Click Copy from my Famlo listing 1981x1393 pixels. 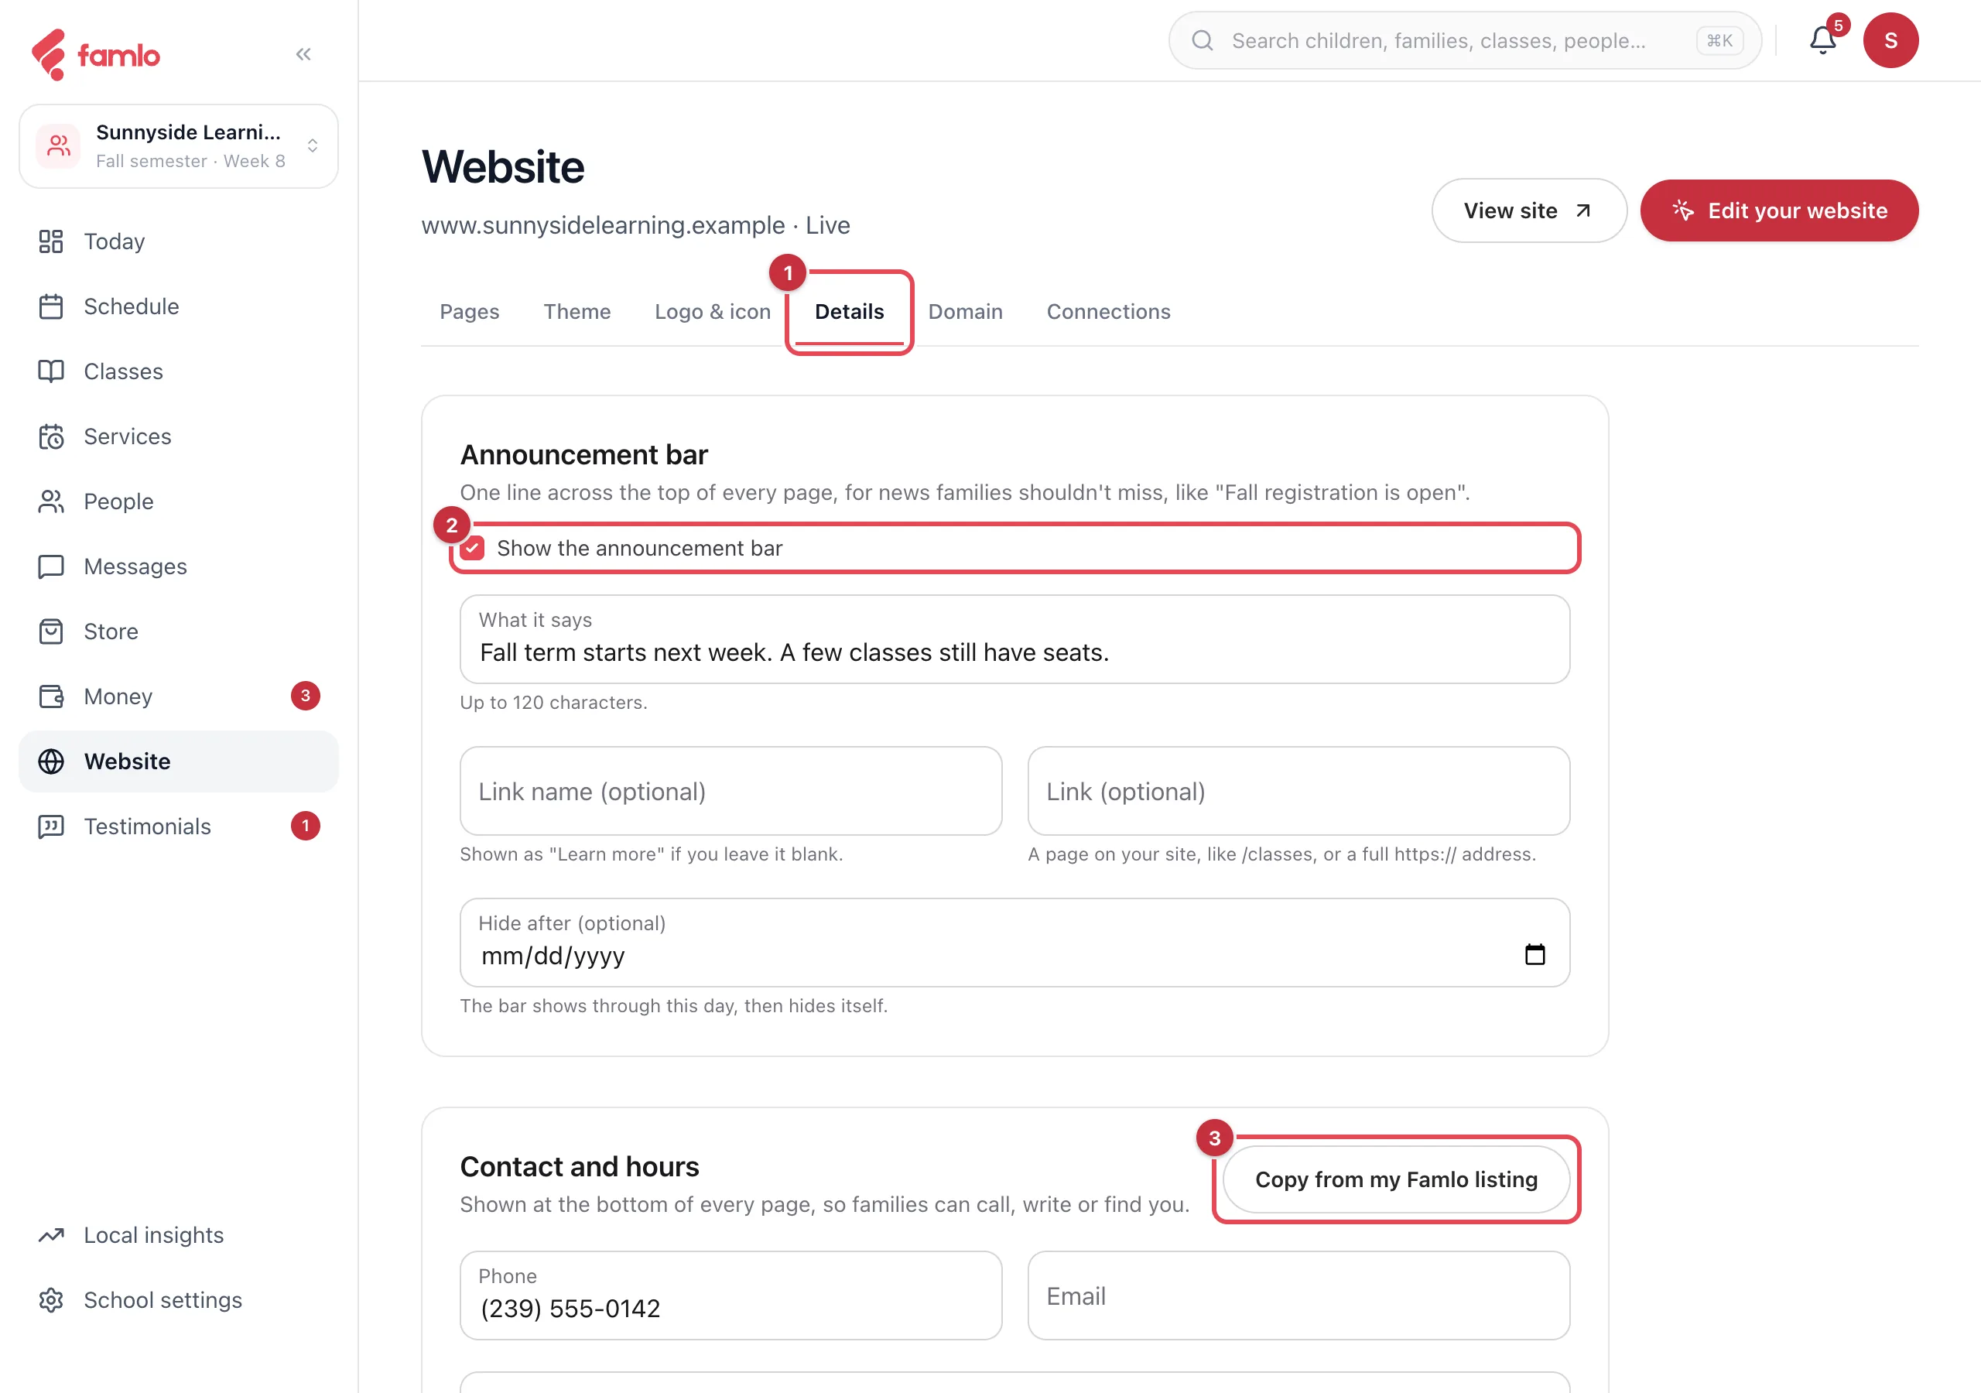click(1395, 1179)
